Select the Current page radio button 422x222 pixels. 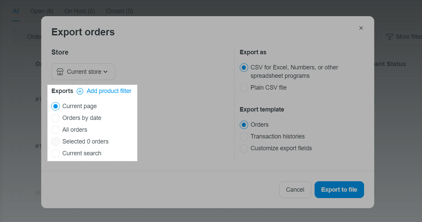pyautogui.click(x=56, y=106)
